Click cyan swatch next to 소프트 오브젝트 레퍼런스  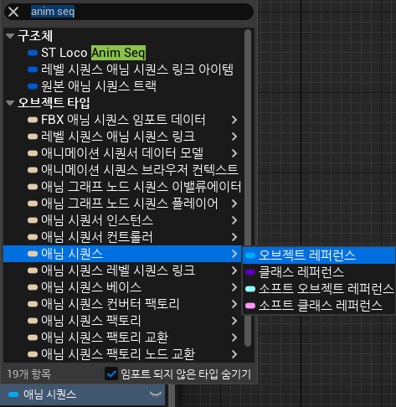click(250, 289)
